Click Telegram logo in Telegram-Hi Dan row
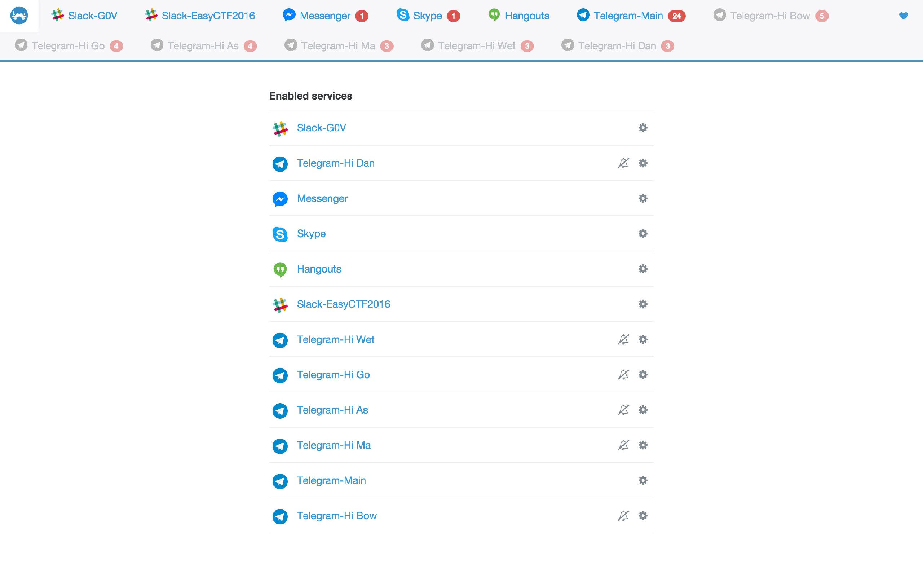 coord(280,164)
